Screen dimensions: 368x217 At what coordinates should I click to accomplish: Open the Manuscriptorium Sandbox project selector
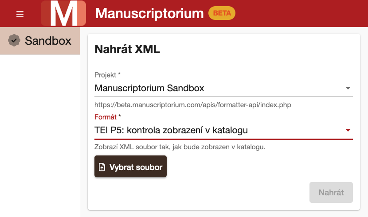coord(223,88)
